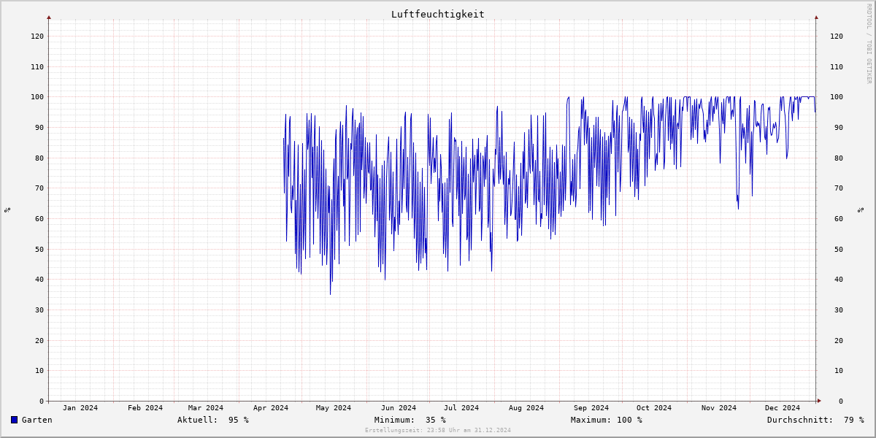876x438 pixels.
Task: Click the "Mar 2024" x-axis label
Action: coord(206,407)
